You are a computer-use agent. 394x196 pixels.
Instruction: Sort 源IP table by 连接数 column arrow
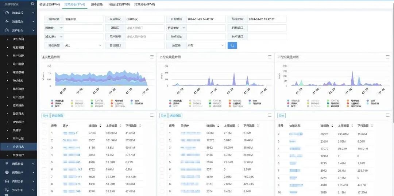pos(101,126)
